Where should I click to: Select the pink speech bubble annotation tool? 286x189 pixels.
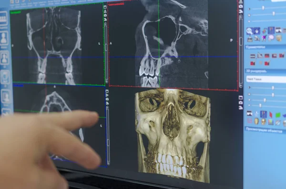coord(271,38)
